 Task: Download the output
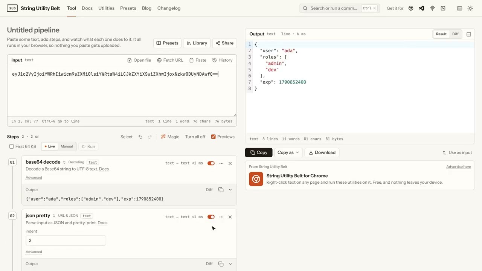(x=322, y=152)
